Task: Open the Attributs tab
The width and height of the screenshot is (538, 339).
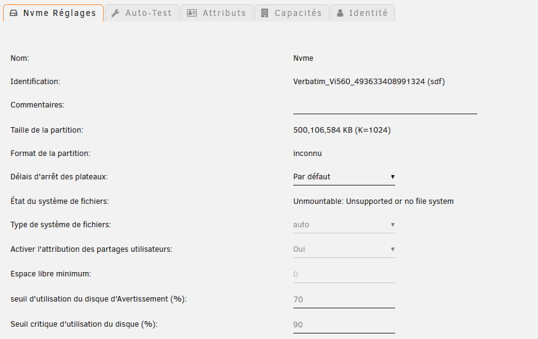Action: [217, 13]
